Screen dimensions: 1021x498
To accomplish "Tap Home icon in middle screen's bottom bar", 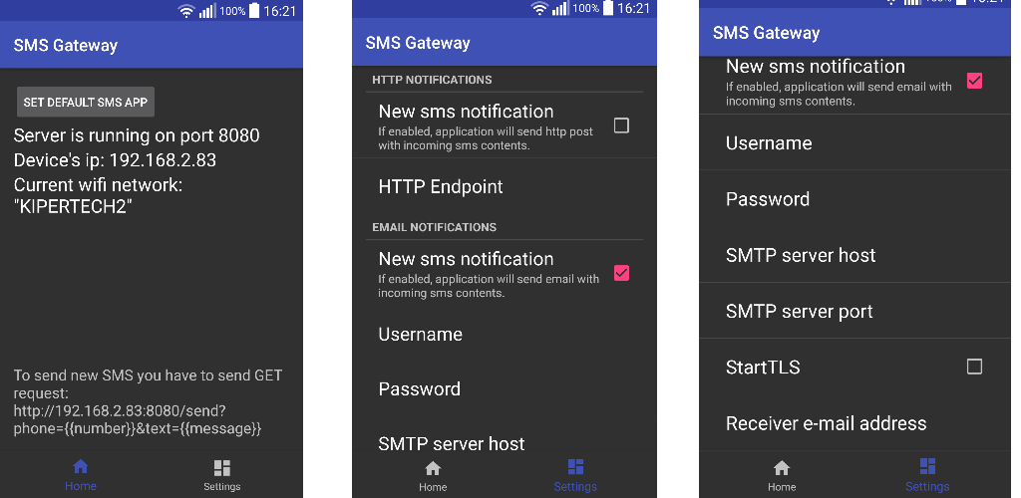I will 433,469.
